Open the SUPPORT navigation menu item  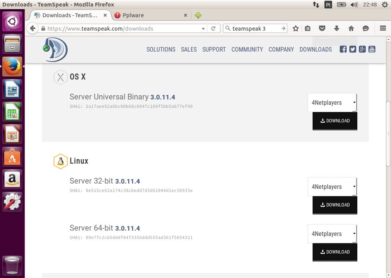[214, 49]
